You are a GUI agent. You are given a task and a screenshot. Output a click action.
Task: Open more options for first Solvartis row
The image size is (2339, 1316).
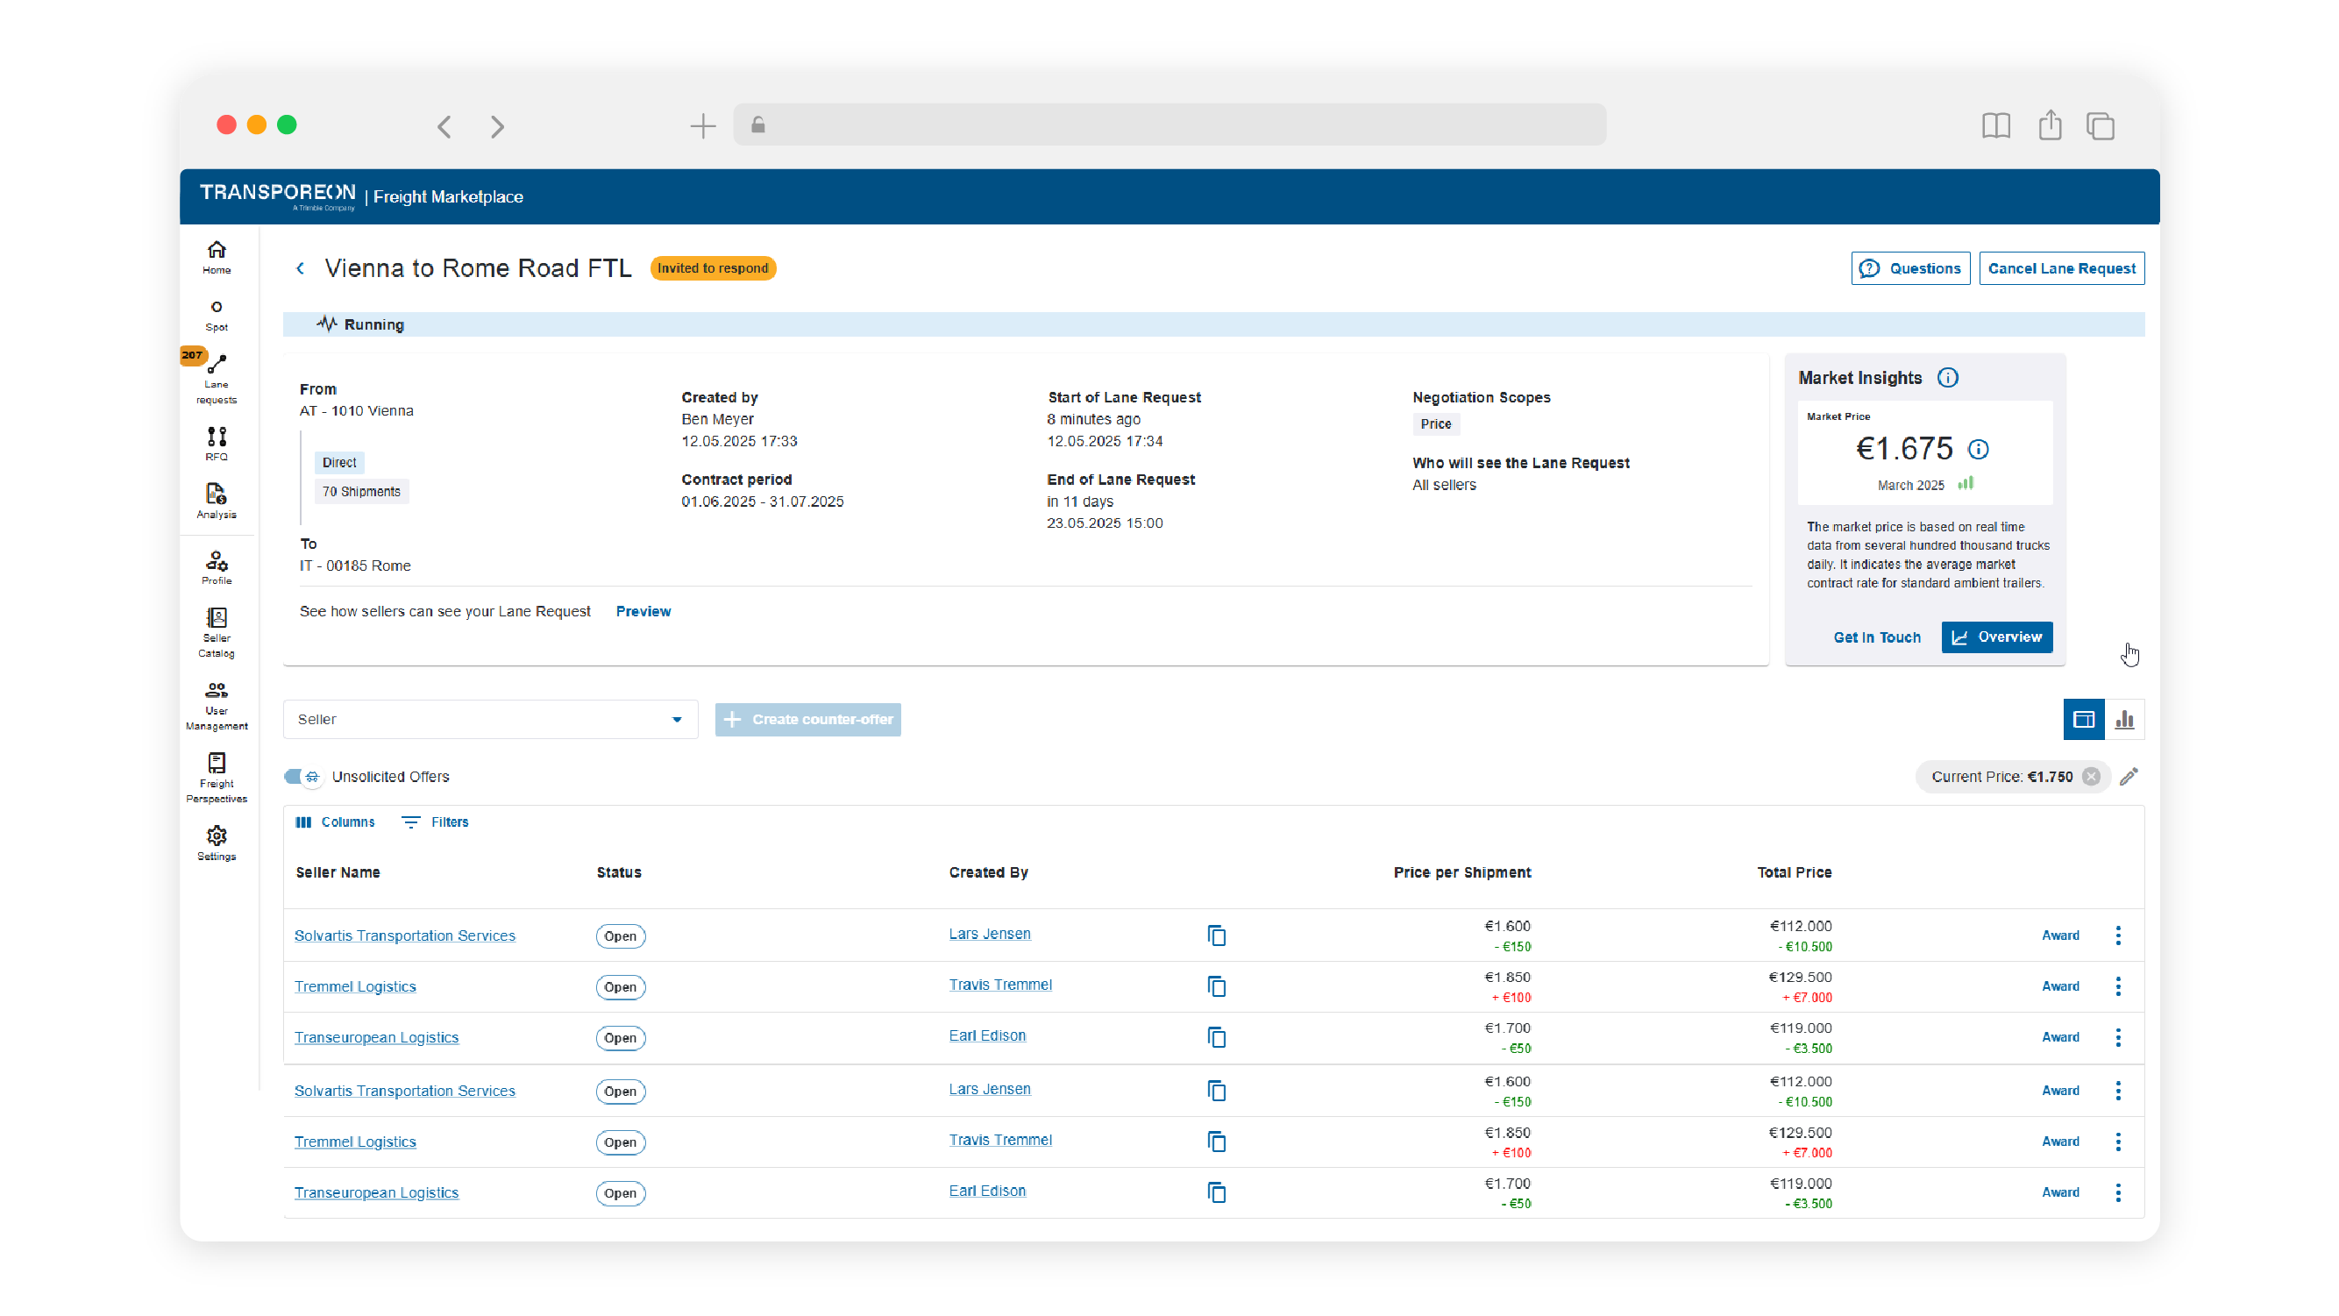[x=2117, y=935]
